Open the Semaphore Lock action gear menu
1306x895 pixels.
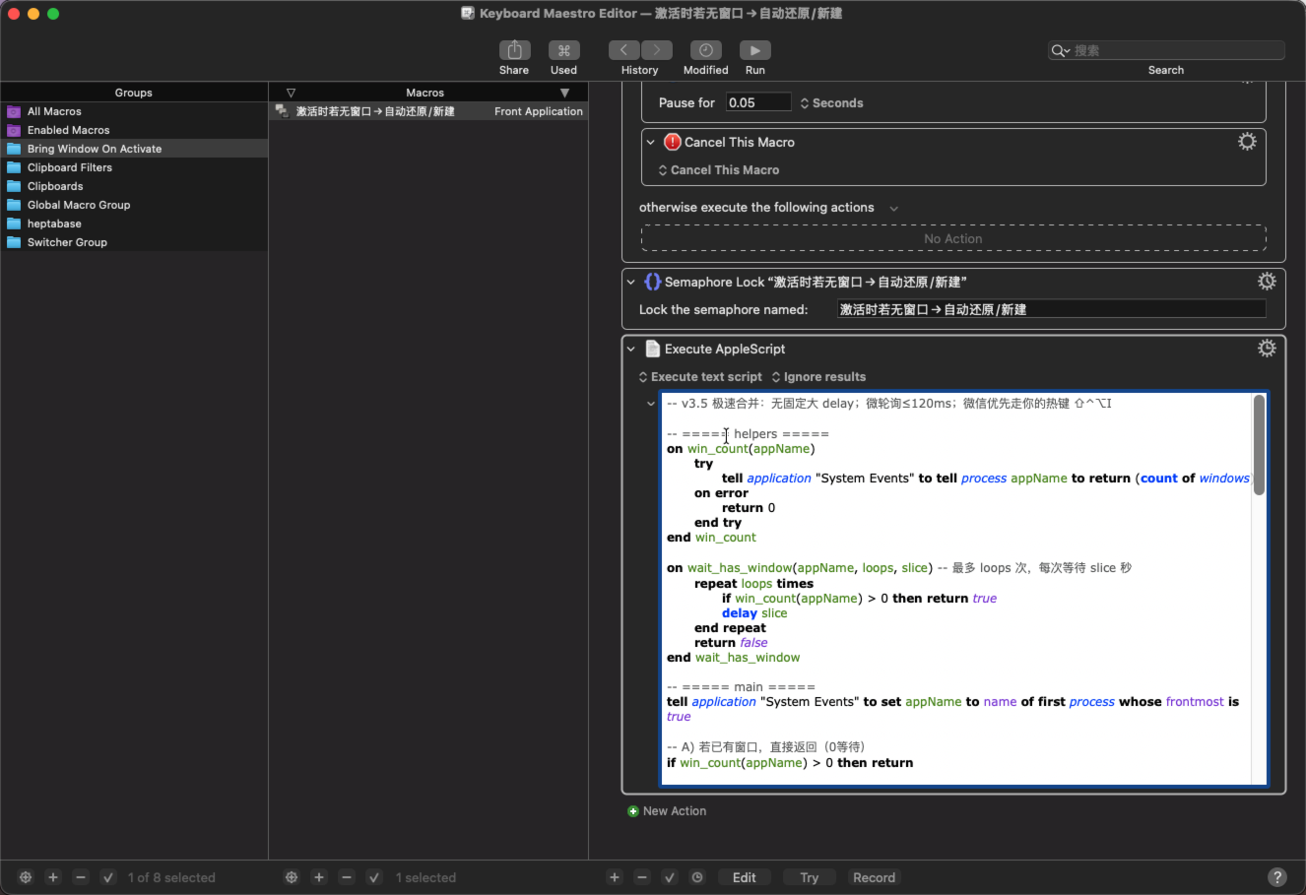pos(1267,282)
